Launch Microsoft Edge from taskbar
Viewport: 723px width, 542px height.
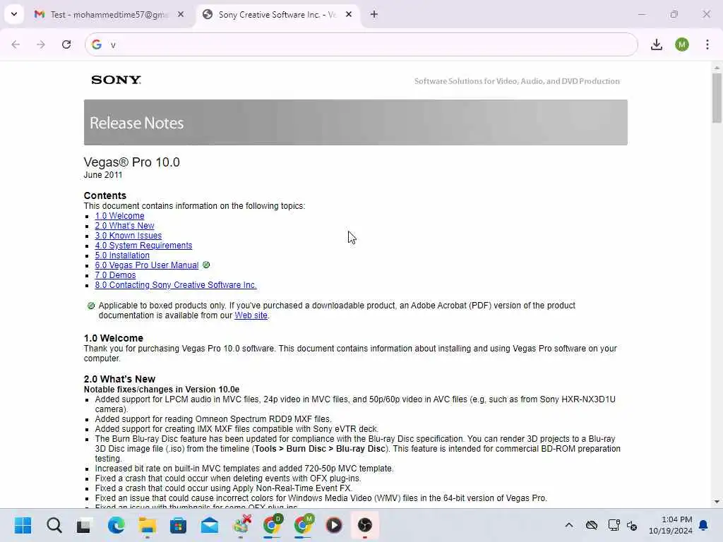116,525
